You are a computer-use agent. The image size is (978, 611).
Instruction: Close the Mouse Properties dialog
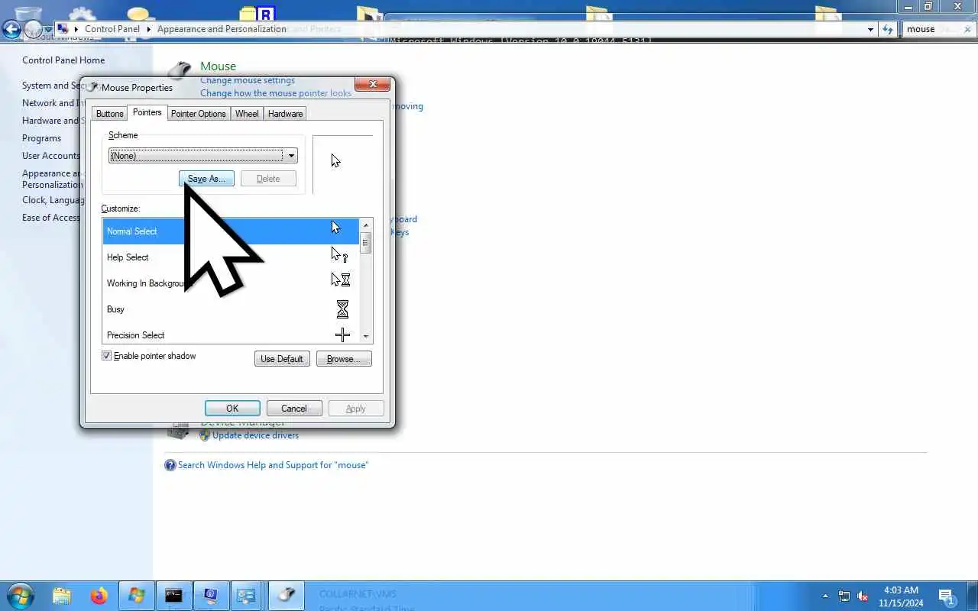tap(373, 84)
